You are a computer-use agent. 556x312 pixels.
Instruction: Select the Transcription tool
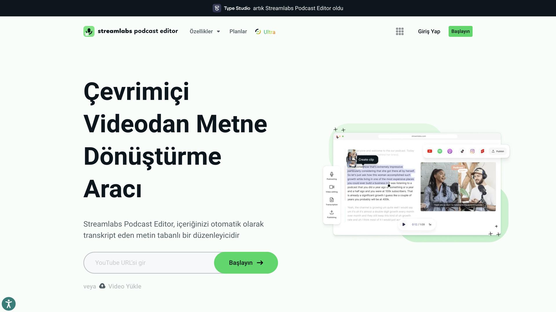(x=331, y=201)
